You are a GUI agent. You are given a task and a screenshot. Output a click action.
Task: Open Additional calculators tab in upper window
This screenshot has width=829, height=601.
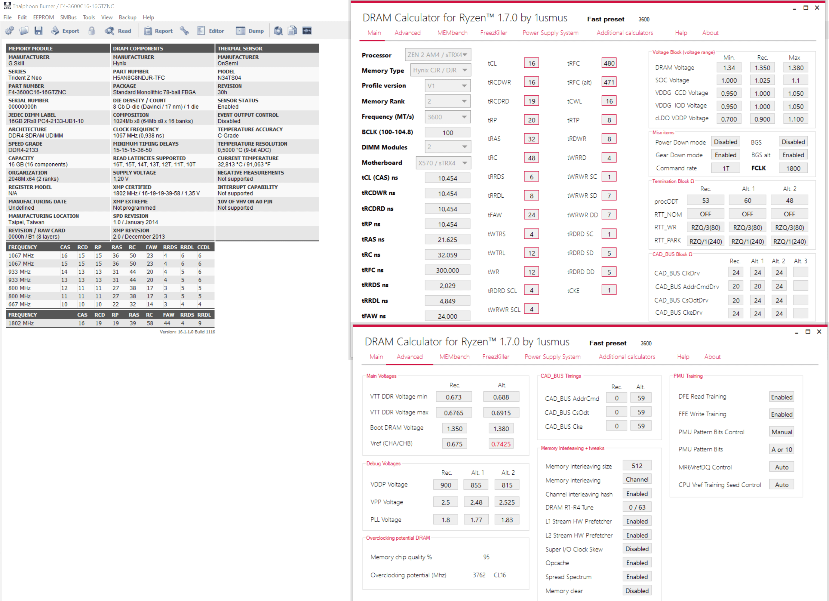click(625, 33)
